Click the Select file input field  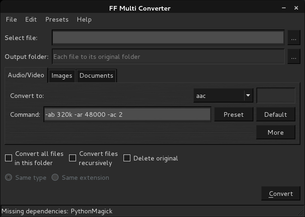(x=168, y=38)
